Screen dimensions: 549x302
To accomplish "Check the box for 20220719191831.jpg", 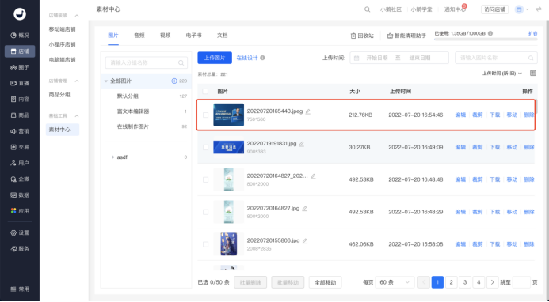I will point(205,147).
